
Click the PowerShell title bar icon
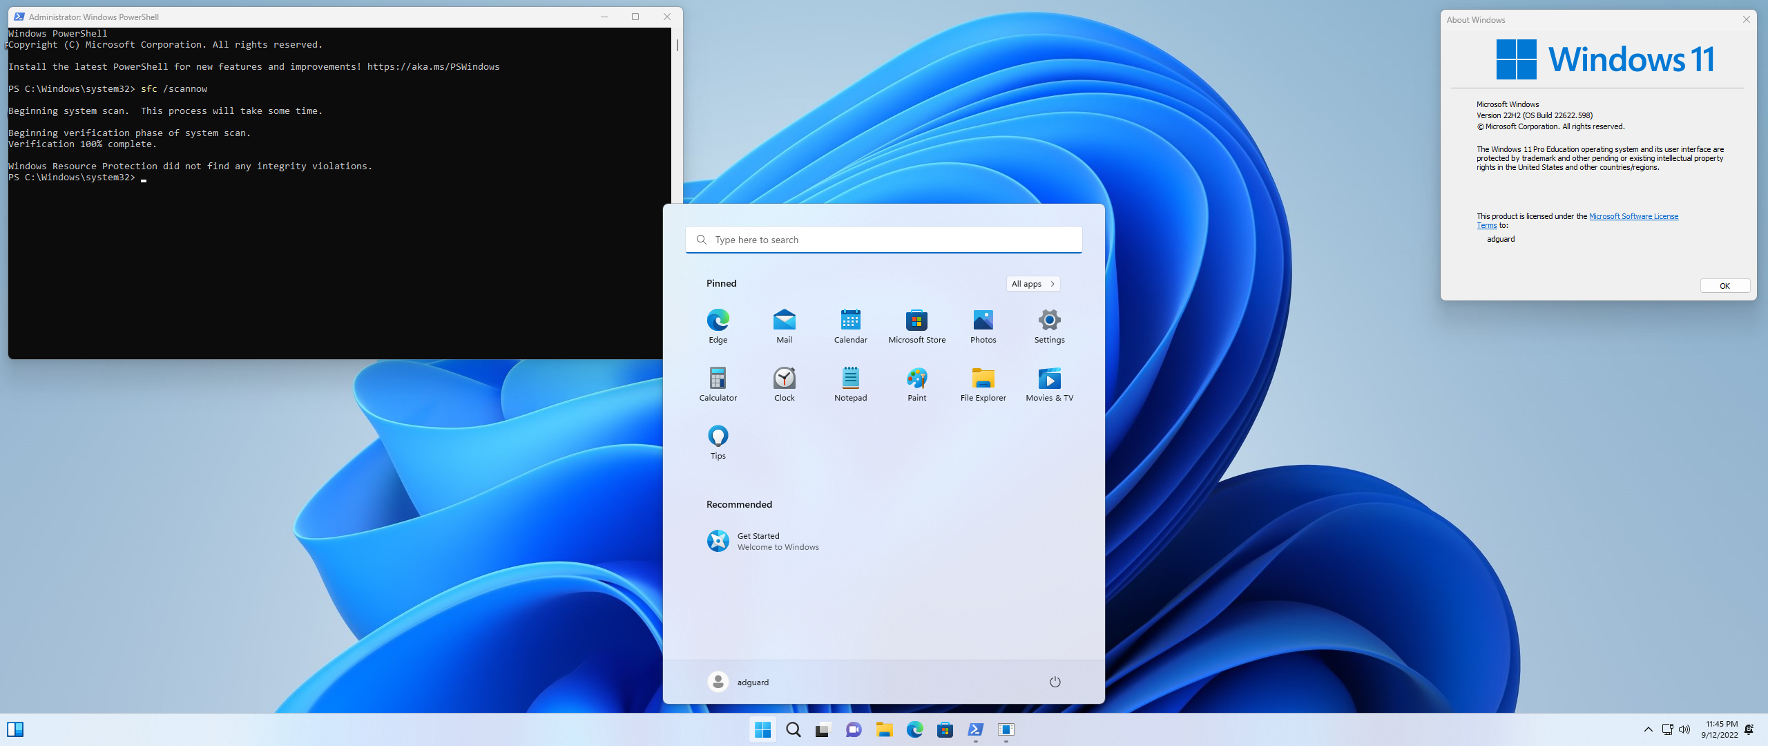pos(19,17)
